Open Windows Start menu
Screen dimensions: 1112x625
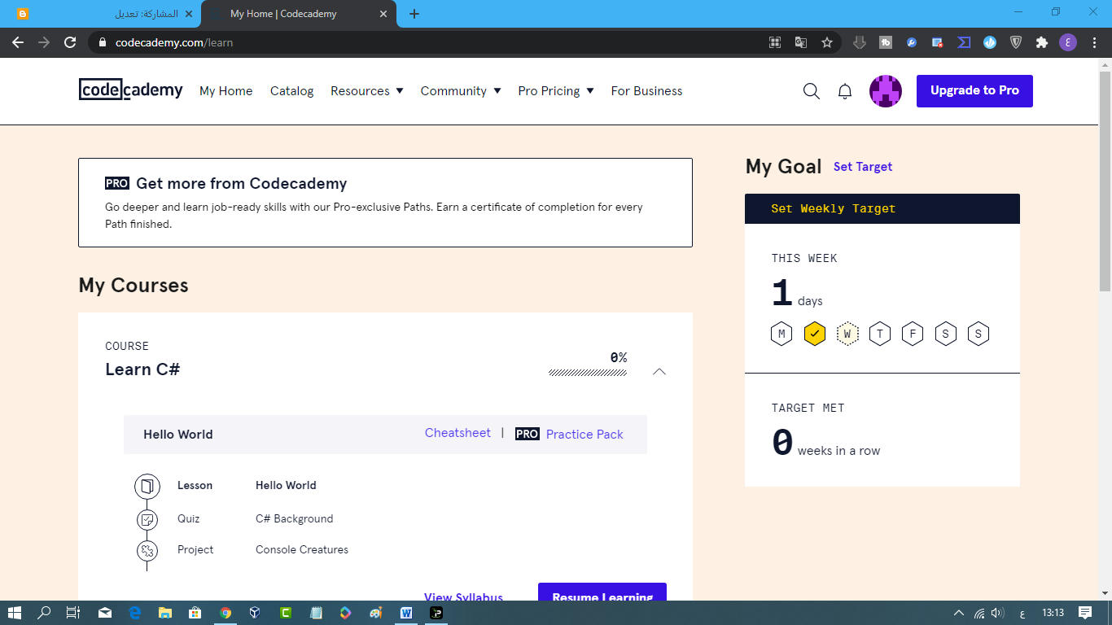(15, 613)
